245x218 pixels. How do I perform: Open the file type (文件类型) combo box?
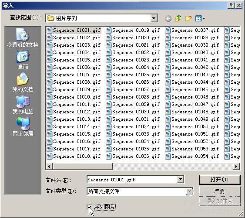coord(140,191)
